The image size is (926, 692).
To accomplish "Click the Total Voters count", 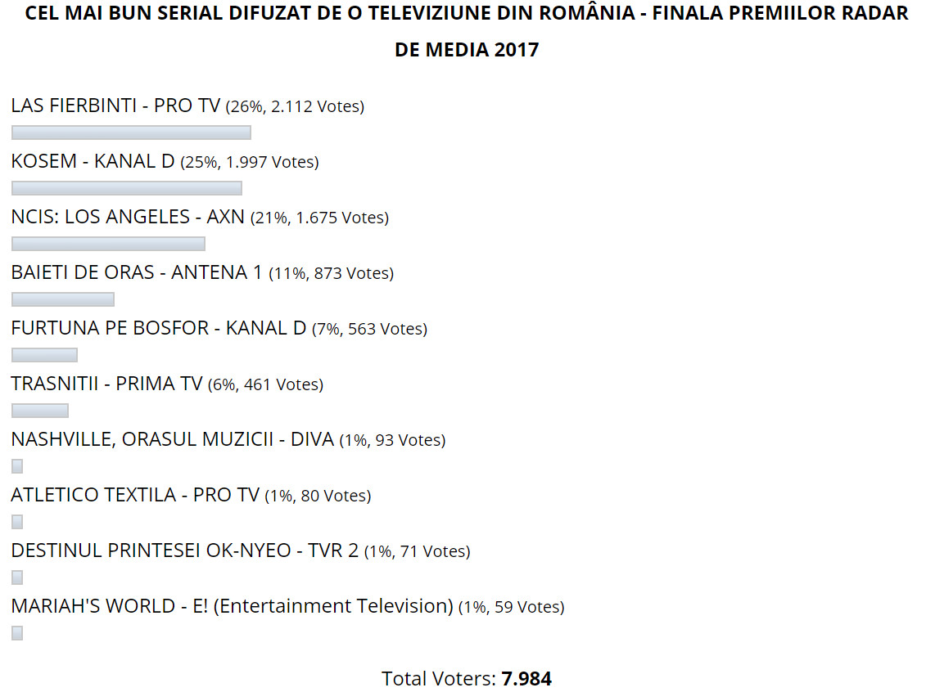I will point(526,678).
